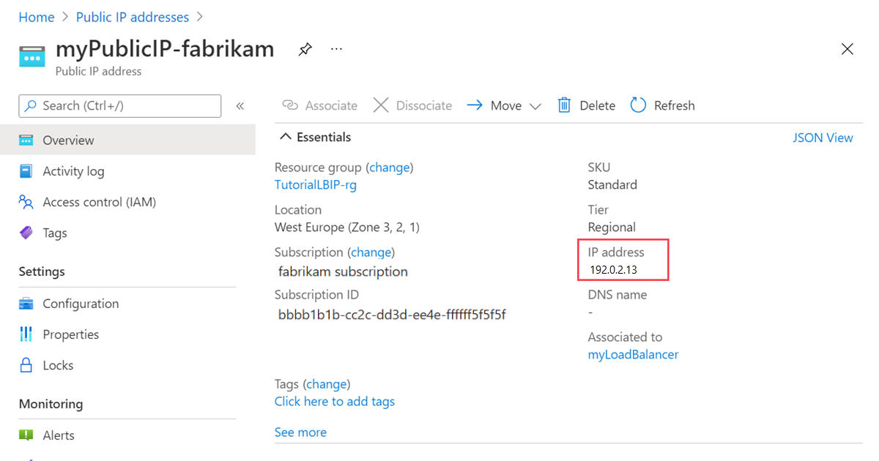Image resolution: width=879 pixels, height=461 pixels.
Task: Change the resource group
Action: pos(389,167)
